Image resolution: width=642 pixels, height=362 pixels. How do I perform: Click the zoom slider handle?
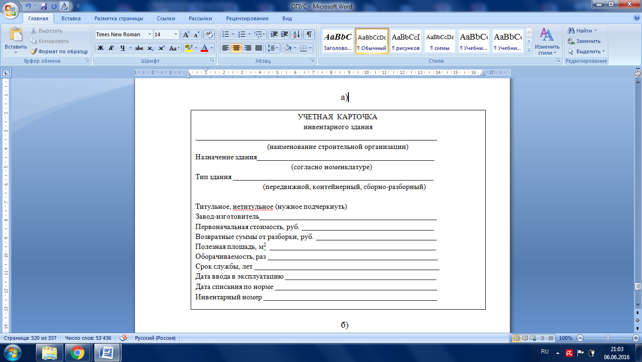tap(608, 338)
